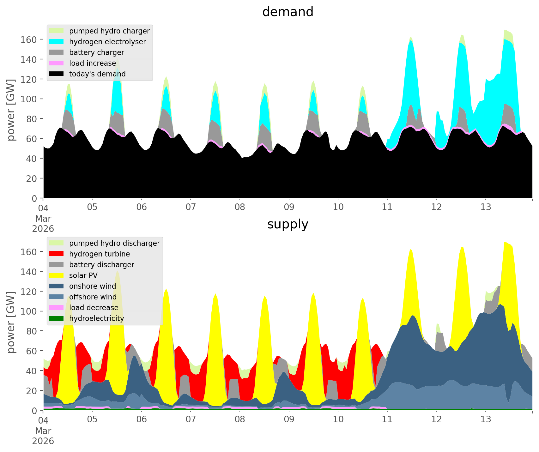Click the '160' tick on demand y-axis
Viewport: 539px width, 452px height.
tap(28, 39)
